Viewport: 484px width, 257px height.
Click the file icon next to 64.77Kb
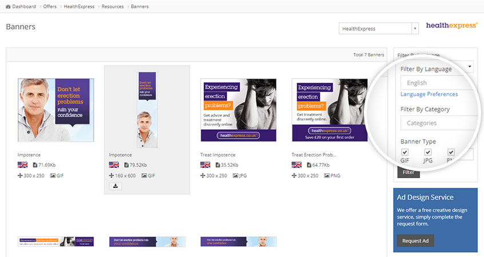[309, 165]
